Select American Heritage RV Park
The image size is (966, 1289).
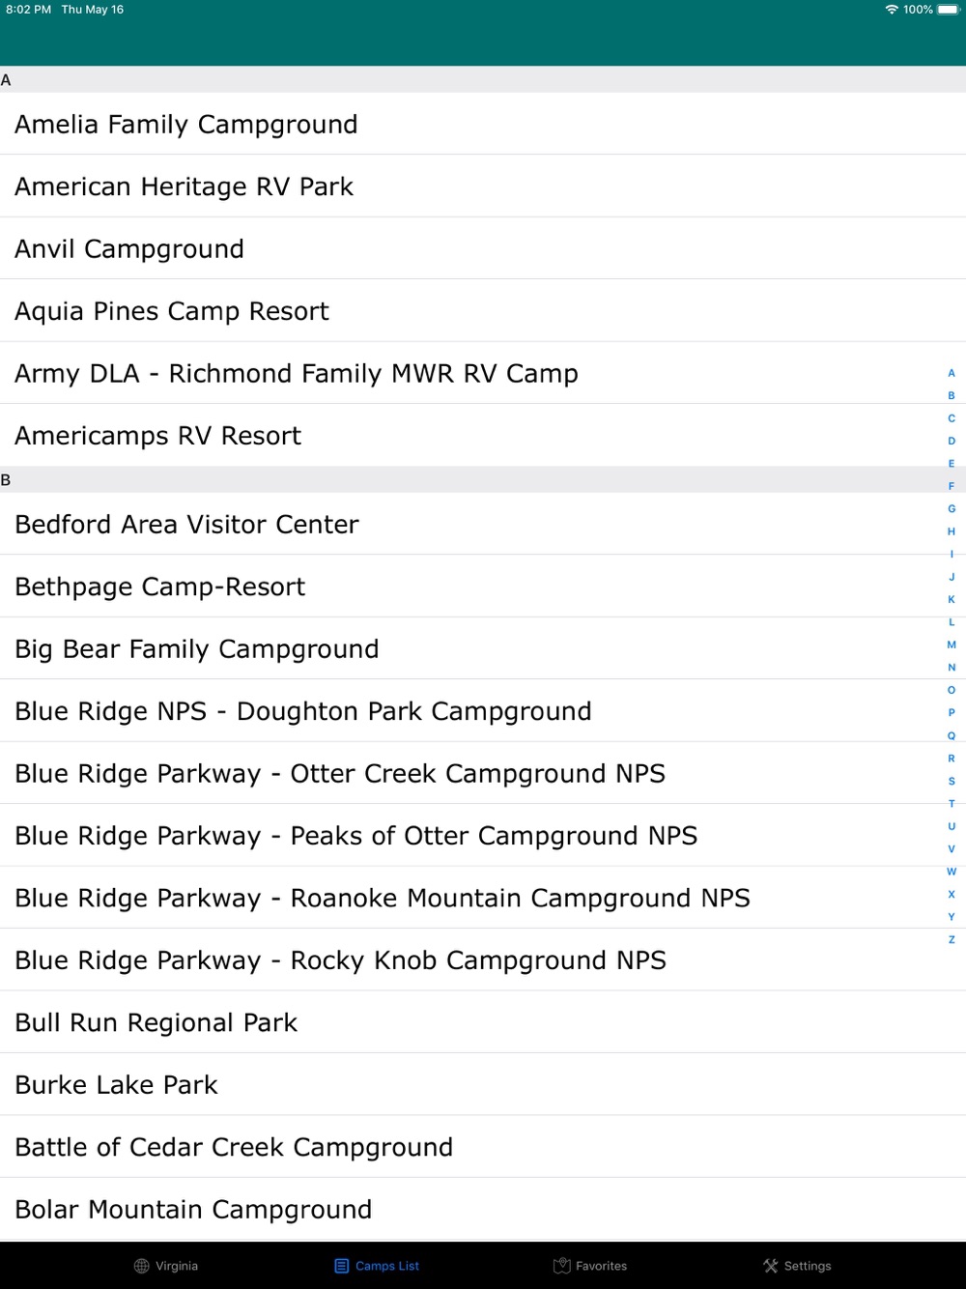coord(483,186)
